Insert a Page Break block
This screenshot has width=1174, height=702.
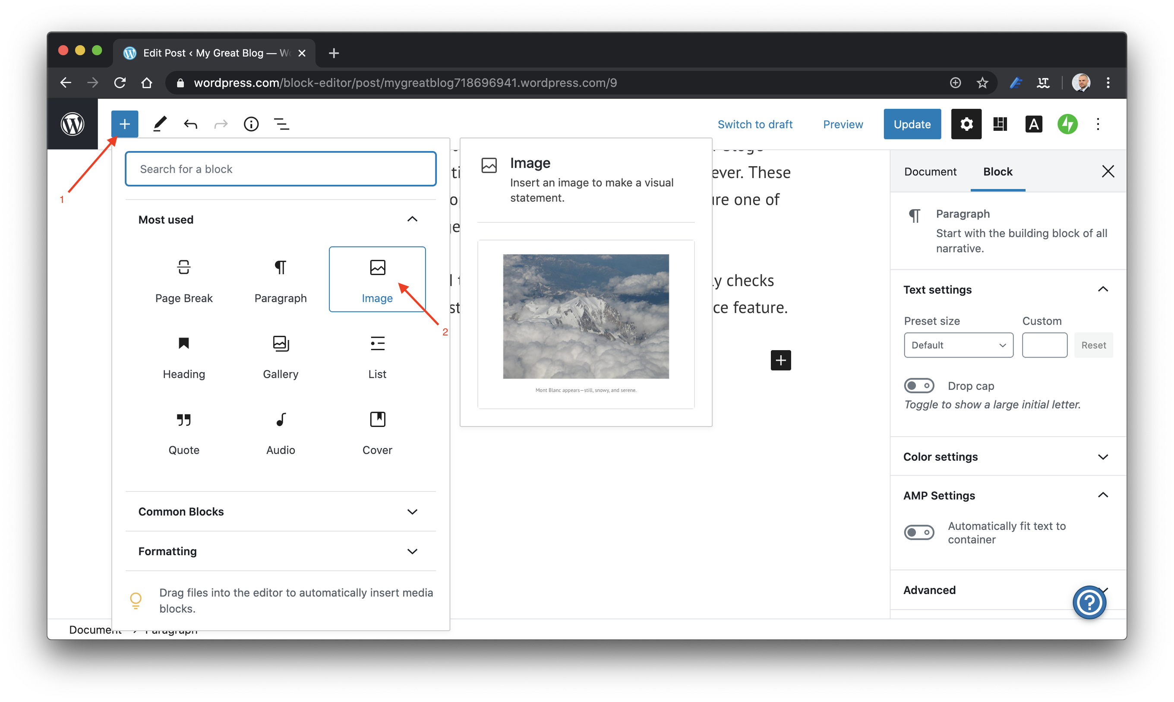[184, 280]
